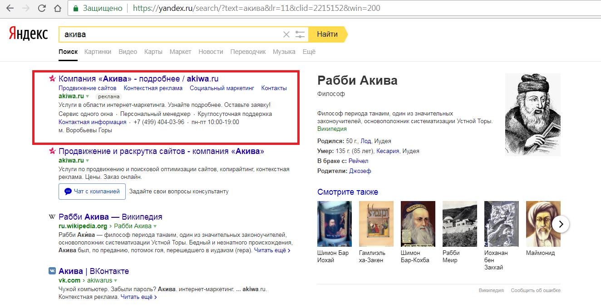Image resolution: width=601 pixels, height=307 pixels.
Task: Open the Ещё menu in search tabs
Action: [x=309, y=52]
